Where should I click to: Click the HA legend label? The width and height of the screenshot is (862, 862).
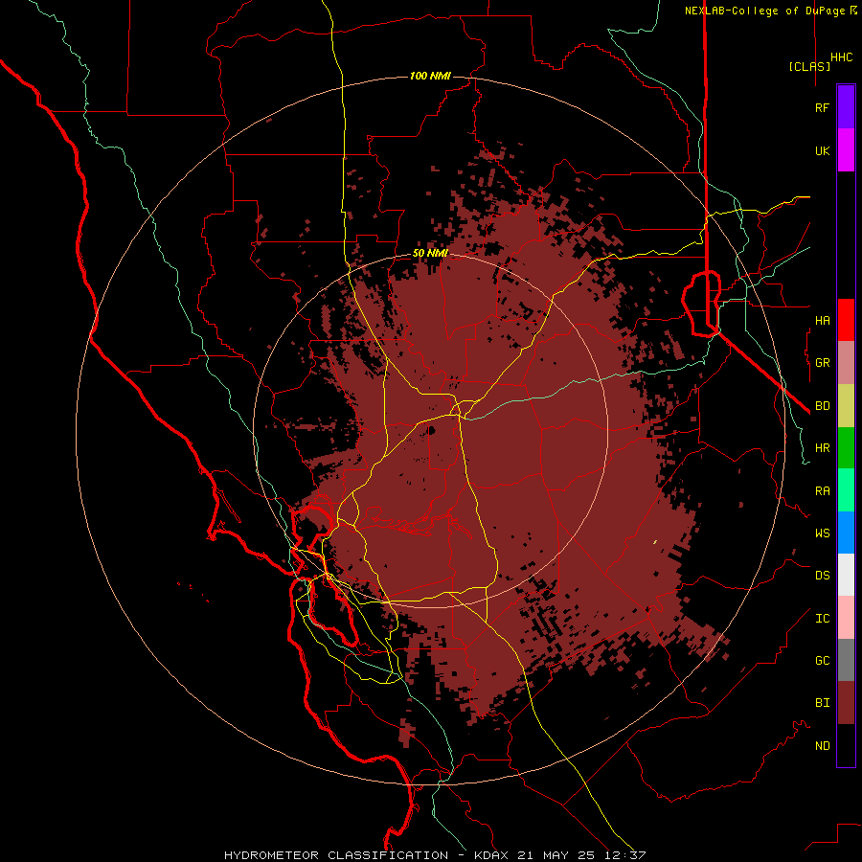823,320
